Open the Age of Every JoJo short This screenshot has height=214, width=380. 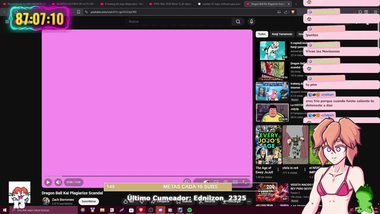click(269, 145)
